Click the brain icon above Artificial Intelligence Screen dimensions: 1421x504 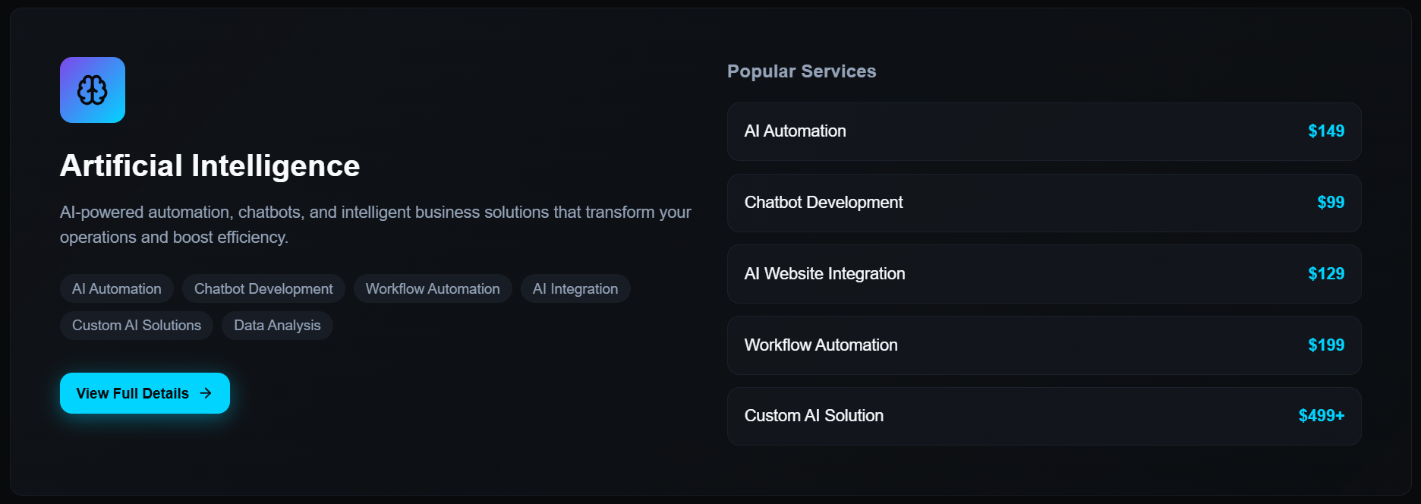coord(92,90)
